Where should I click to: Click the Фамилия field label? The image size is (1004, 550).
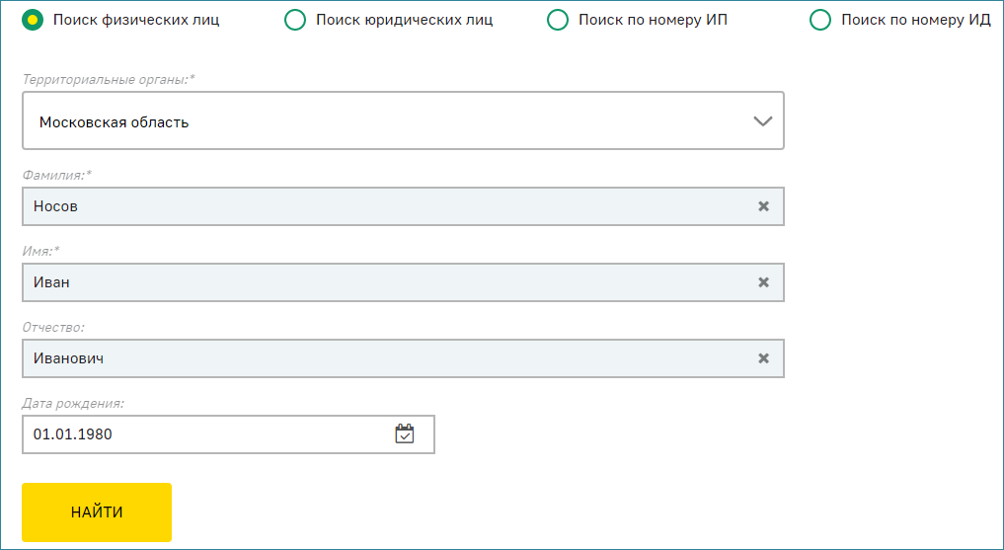[x=57, y=175]
